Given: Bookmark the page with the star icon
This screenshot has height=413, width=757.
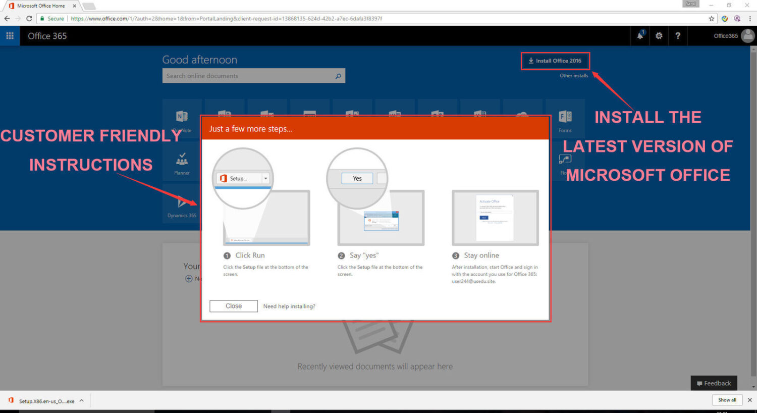Looking at the screenshot, I should click(x=712, y=18).
